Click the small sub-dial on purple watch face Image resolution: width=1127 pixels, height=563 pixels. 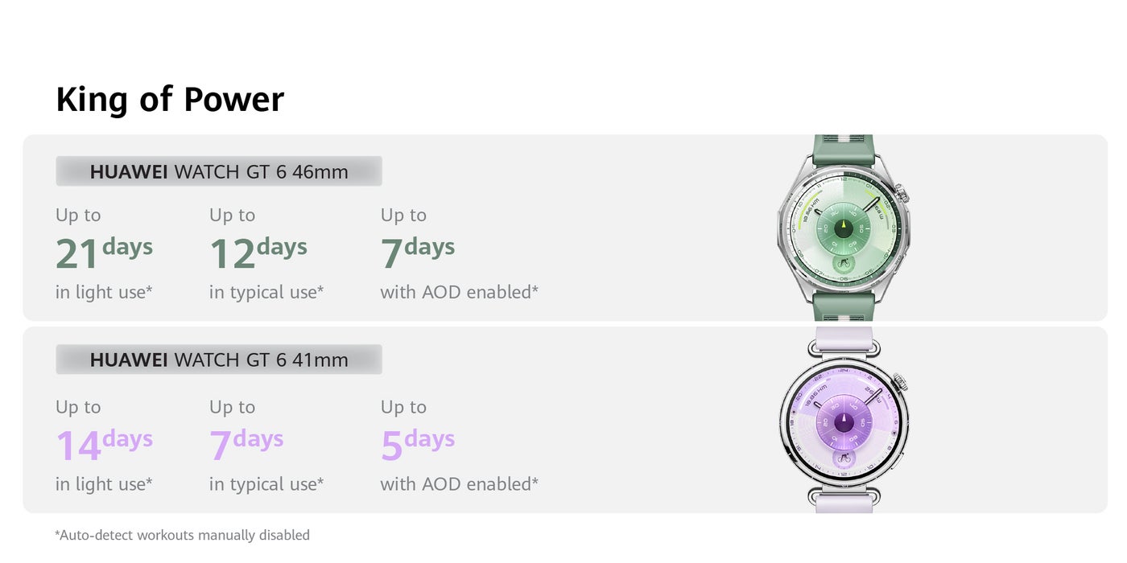click(x=844, y=459)
